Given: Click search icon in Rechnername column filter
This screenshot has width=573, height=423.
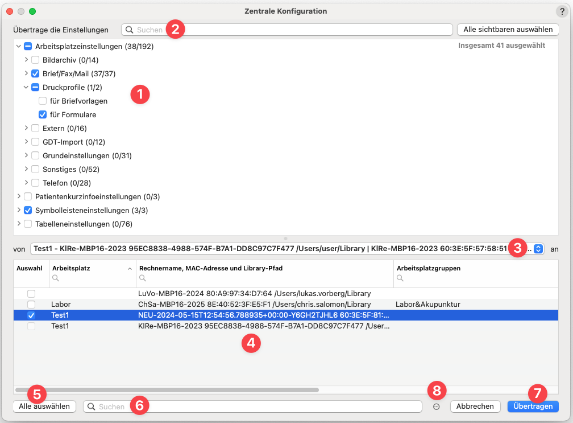Looking at the screenshot, I should (x=143, y=278).
